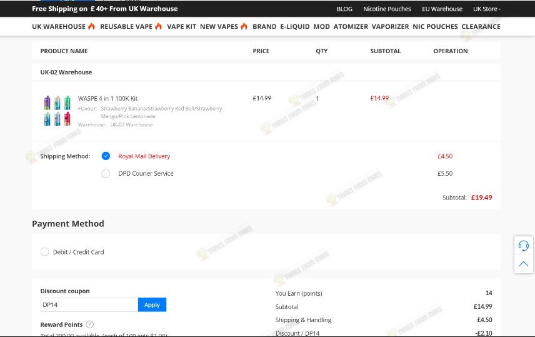Open the CLEARANCE menu
The image size is (535, 337).
[481, 27]
